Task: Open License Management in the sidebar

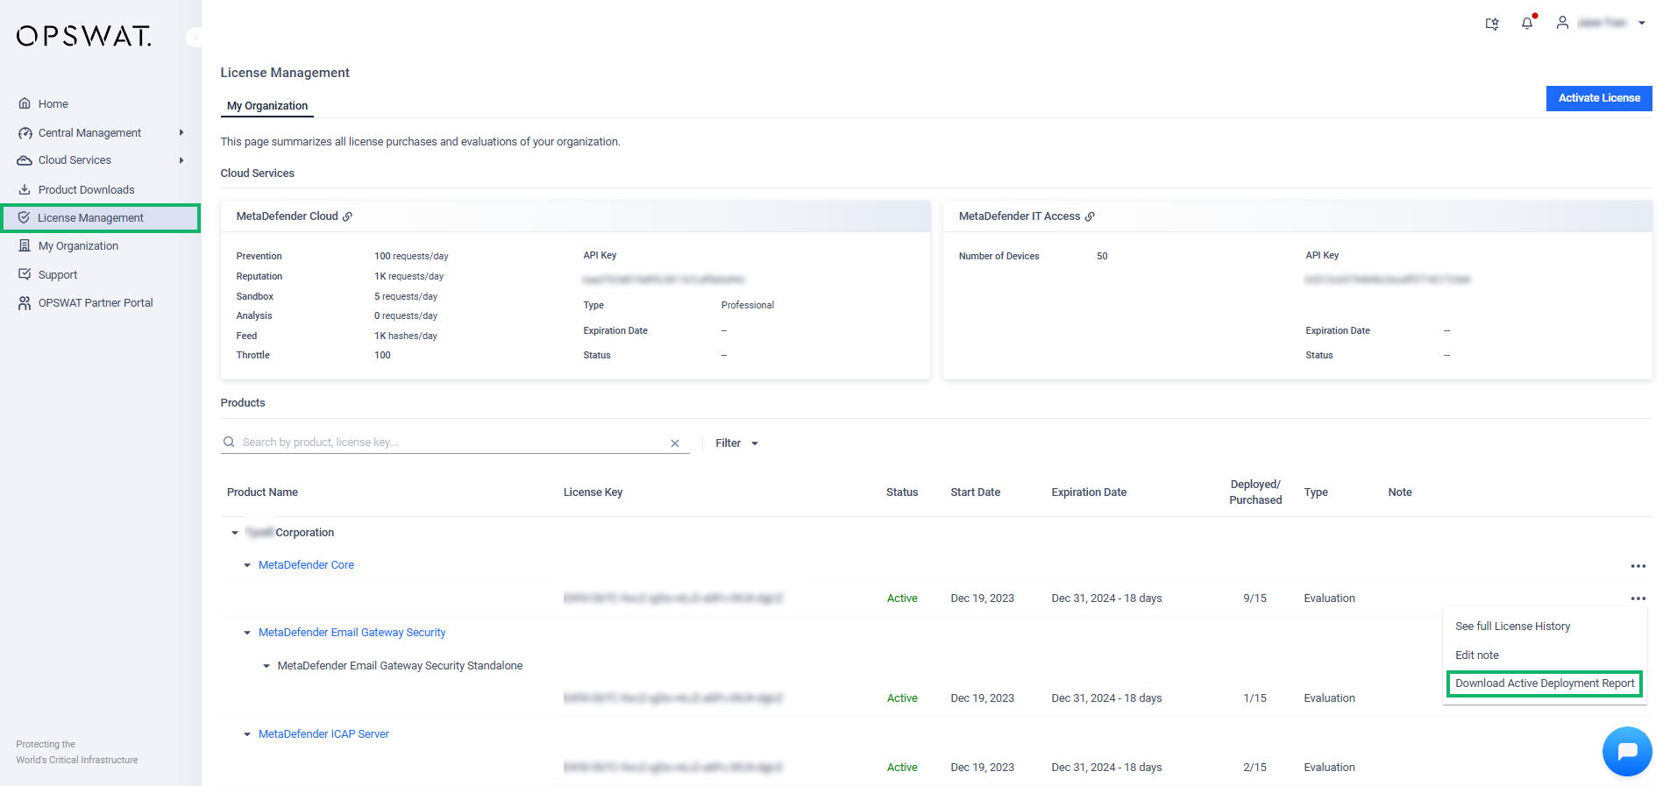Action: click(x=101, y=218)
